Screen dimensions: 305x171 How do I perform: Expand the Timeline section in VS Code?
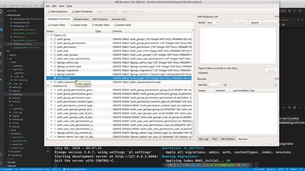[x=11, y=166]
